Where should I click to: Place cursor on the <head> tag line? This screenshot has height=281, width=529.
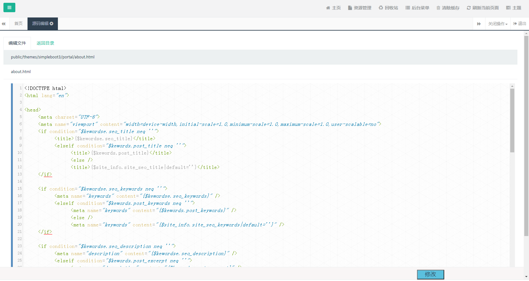[33, 110]
